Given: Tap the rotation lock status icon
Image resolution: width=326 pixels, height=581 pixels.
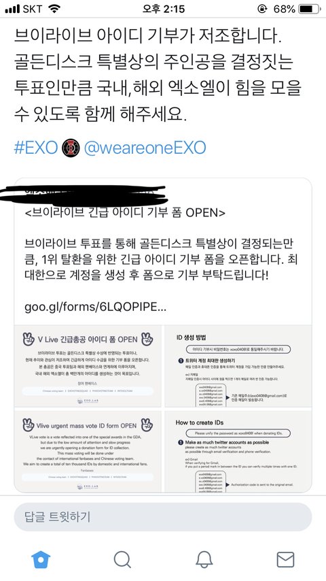Looking at the screenshot, I should [x=262, y=10].
